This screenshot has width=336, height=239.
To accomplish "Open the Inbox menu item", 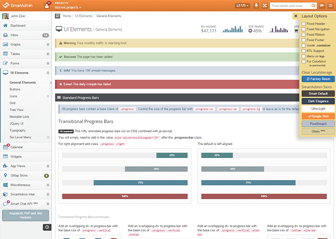I will 25,35.
